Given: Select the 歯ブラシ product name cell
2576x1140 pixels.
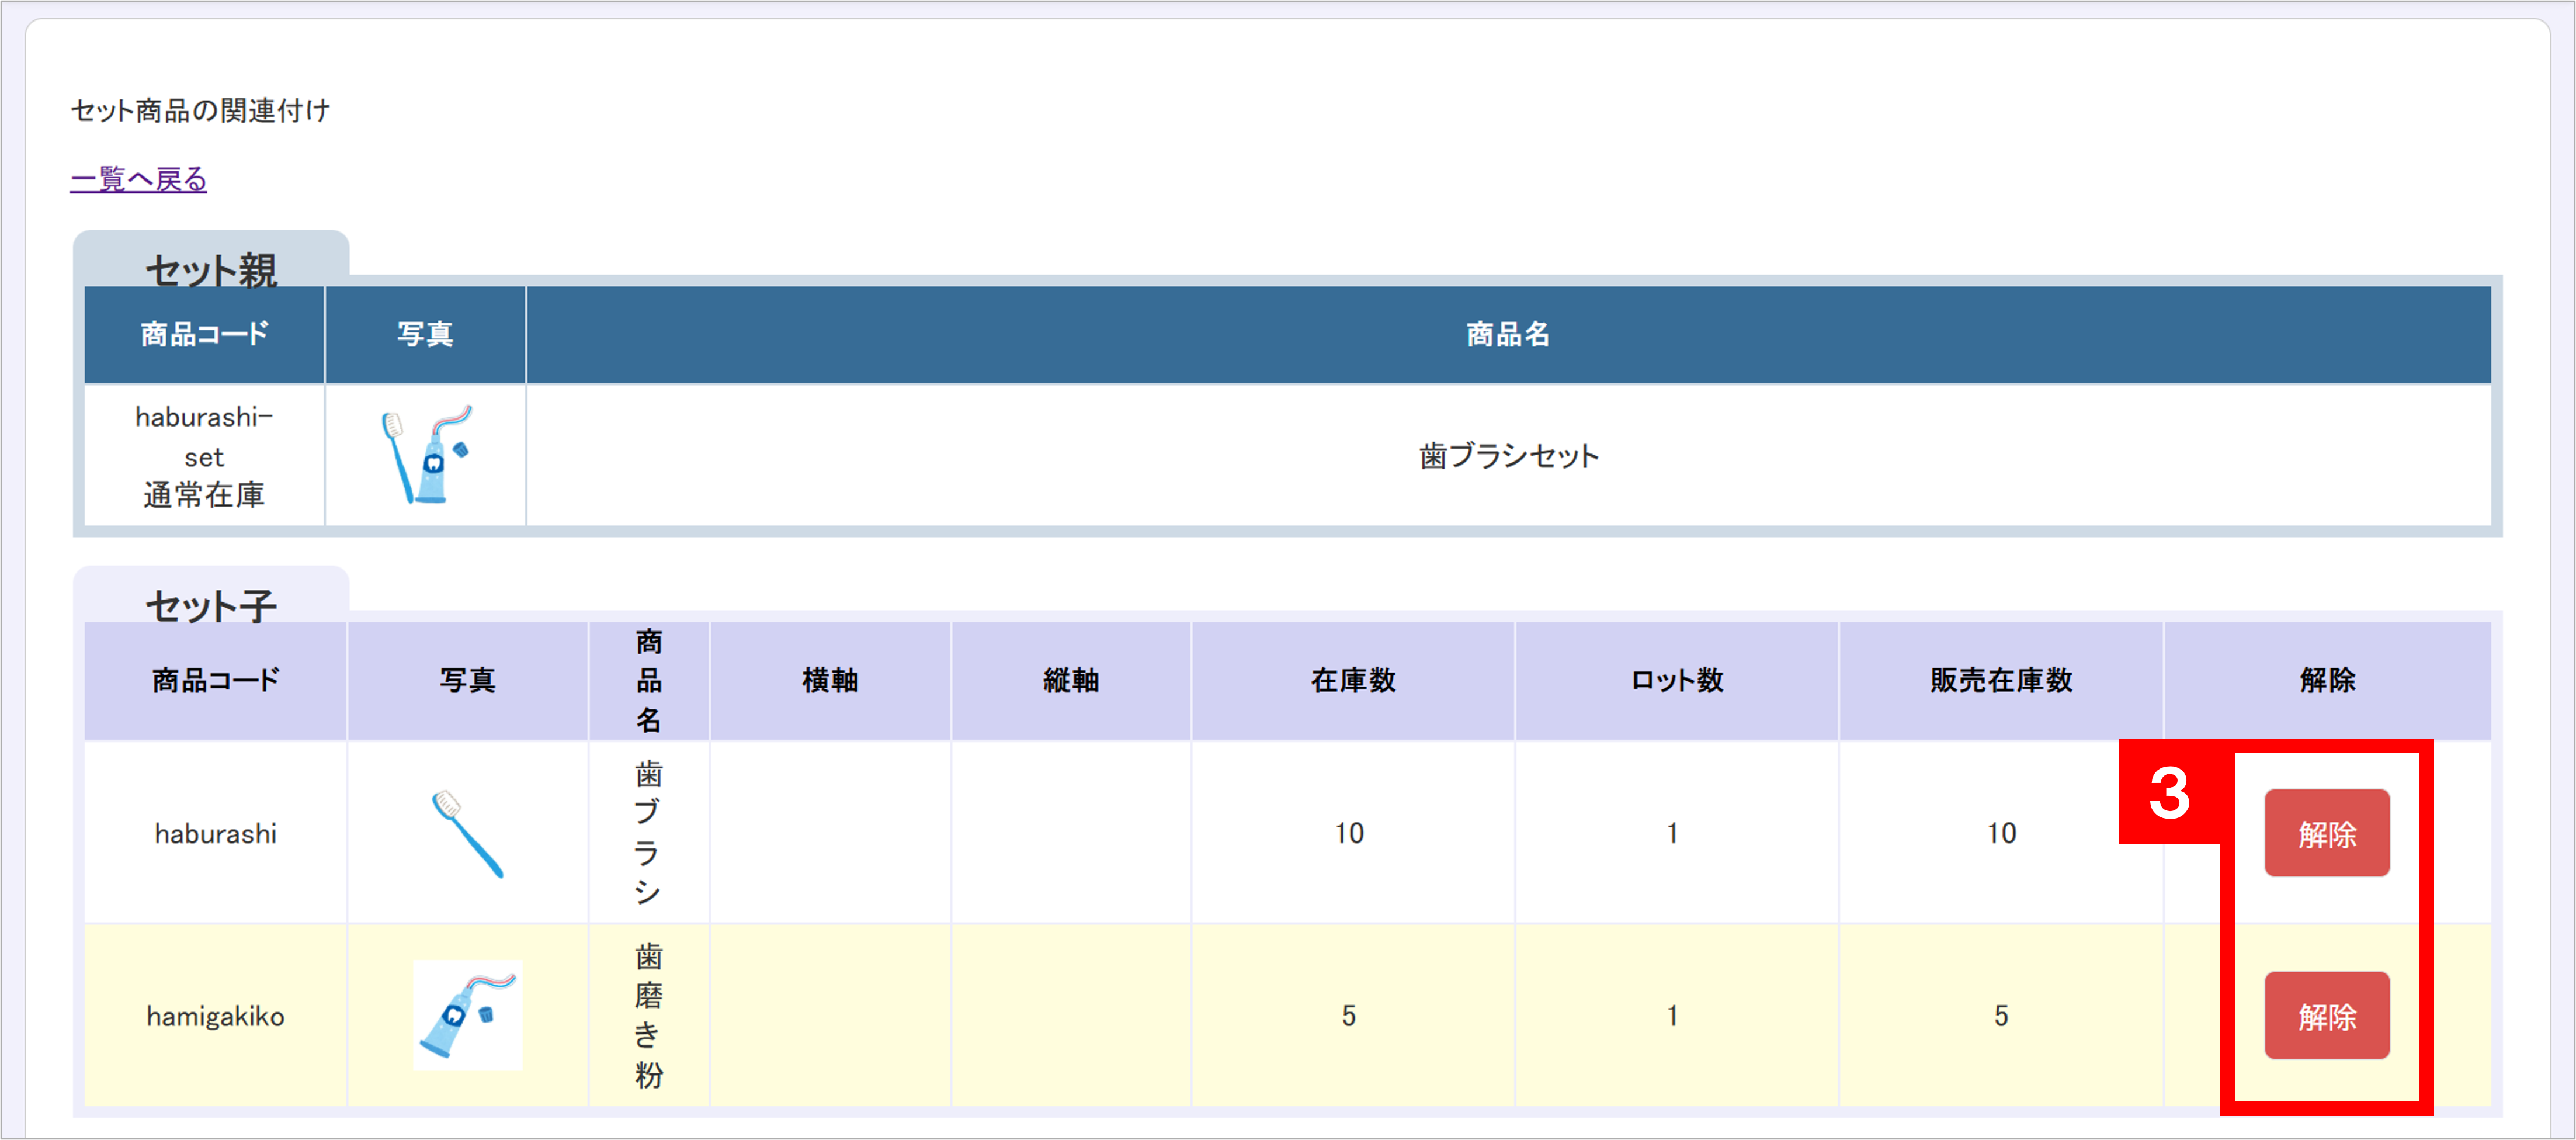Looking at the screenshot, I should tap(649, 832).
